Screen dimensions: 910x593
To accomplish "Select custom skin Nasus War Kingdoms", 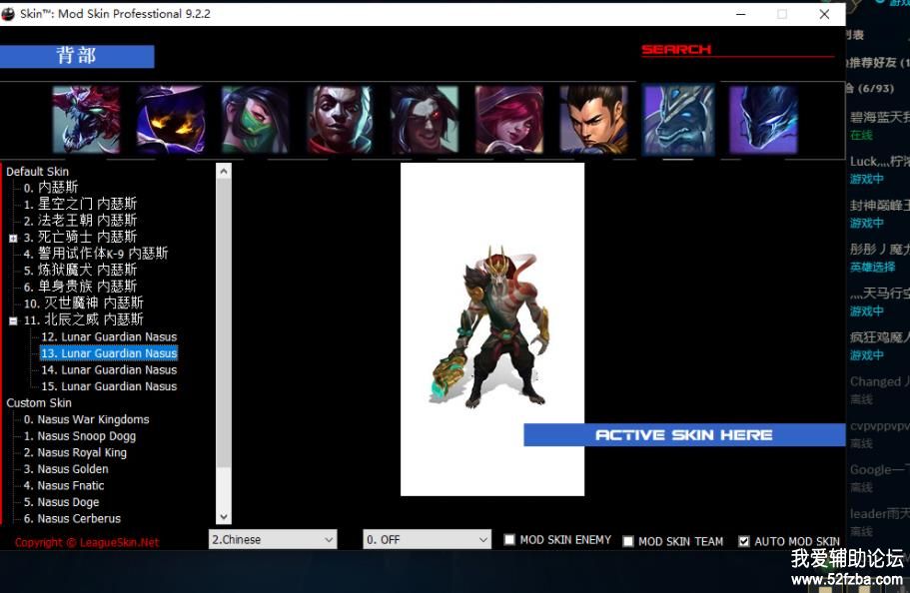I will pyautogui.click(x=86, y=419).
